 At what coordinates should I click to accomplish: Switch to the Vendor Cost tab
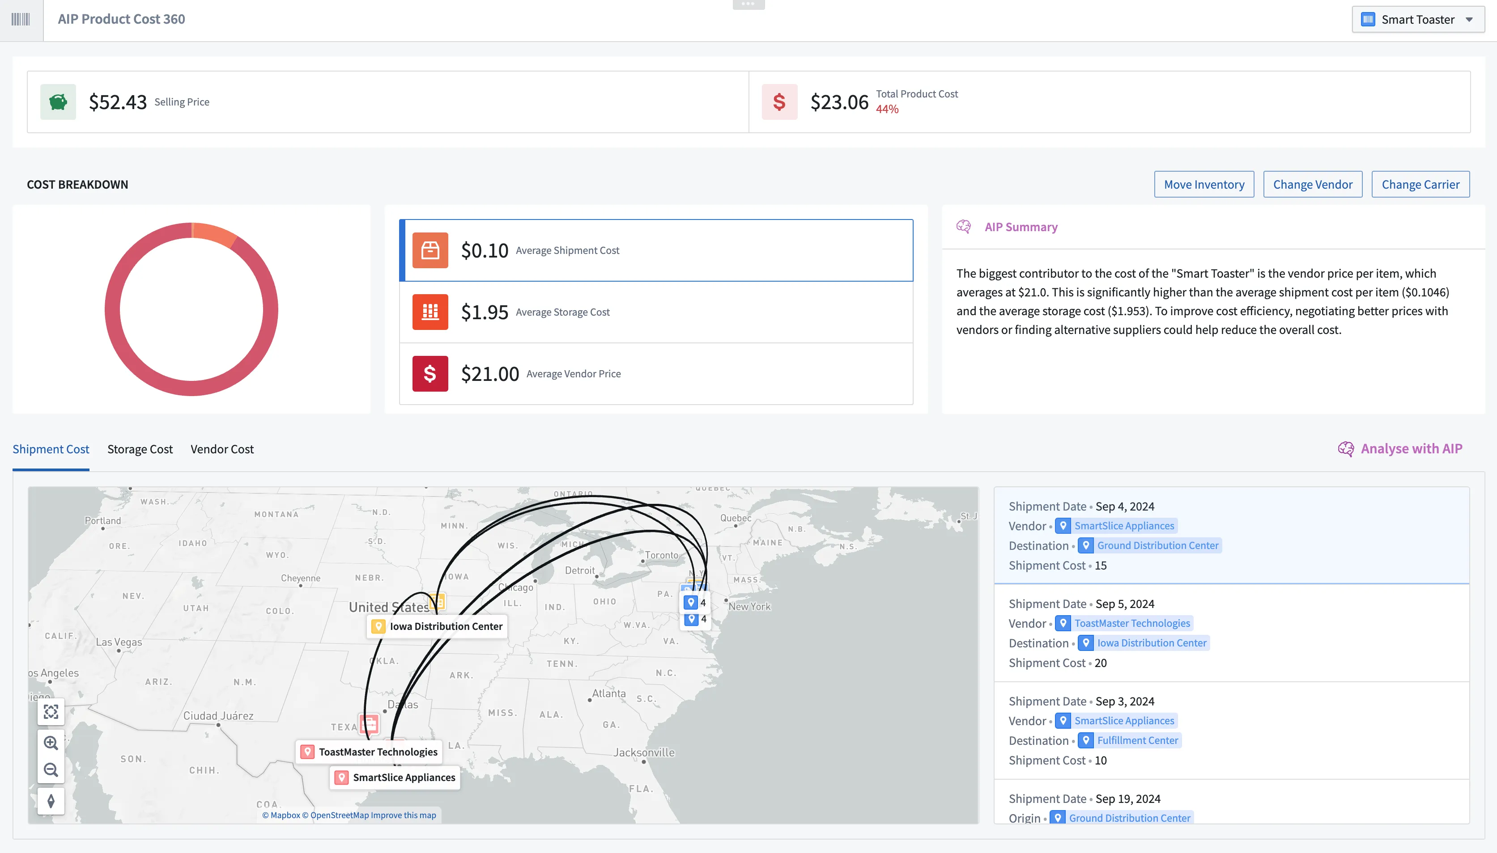point(221,449)
